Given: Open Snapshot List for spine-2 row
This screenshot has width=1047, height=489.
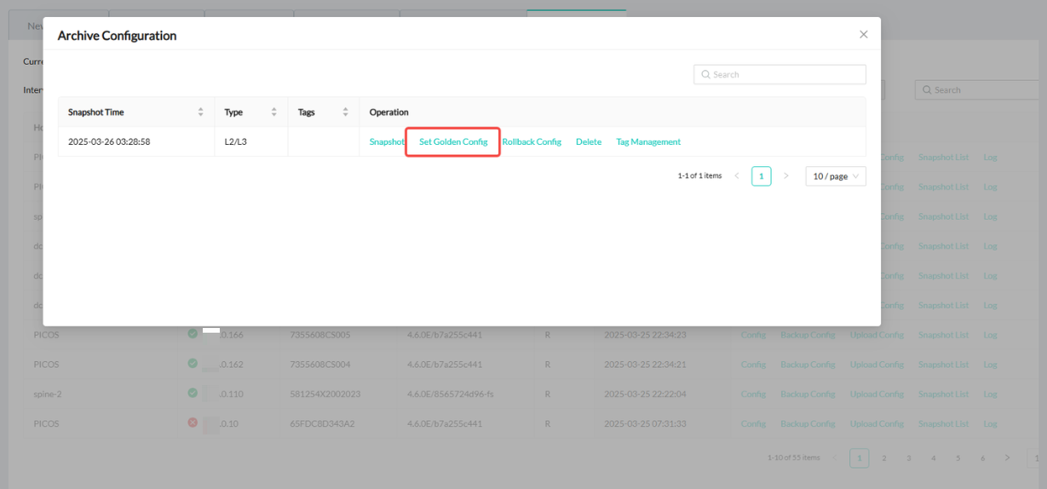Looking at the screenshot, I should coord(943,394).
